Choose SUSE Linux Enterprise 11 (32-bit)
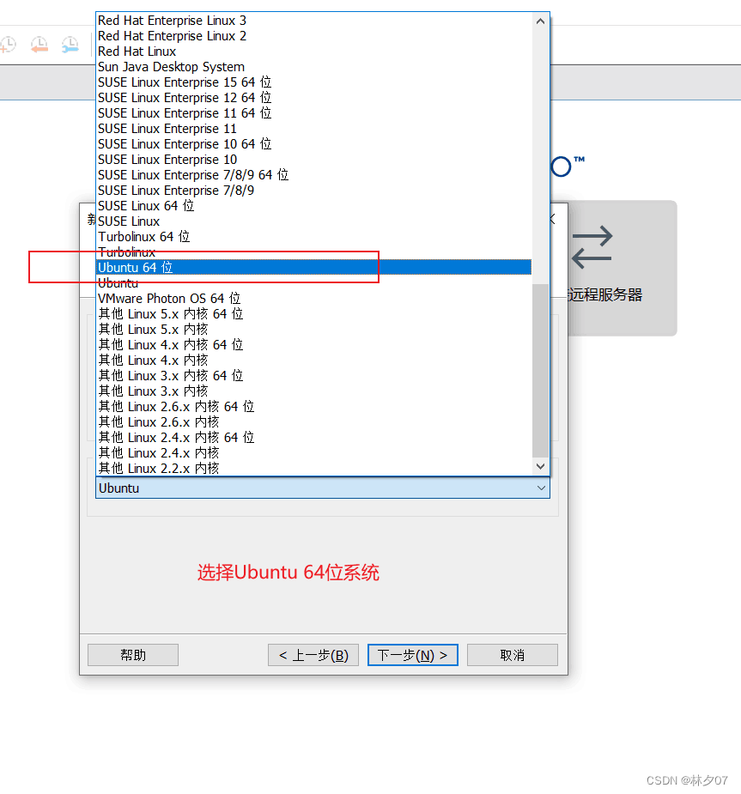The image size is (741, 794). pos(313,129)
